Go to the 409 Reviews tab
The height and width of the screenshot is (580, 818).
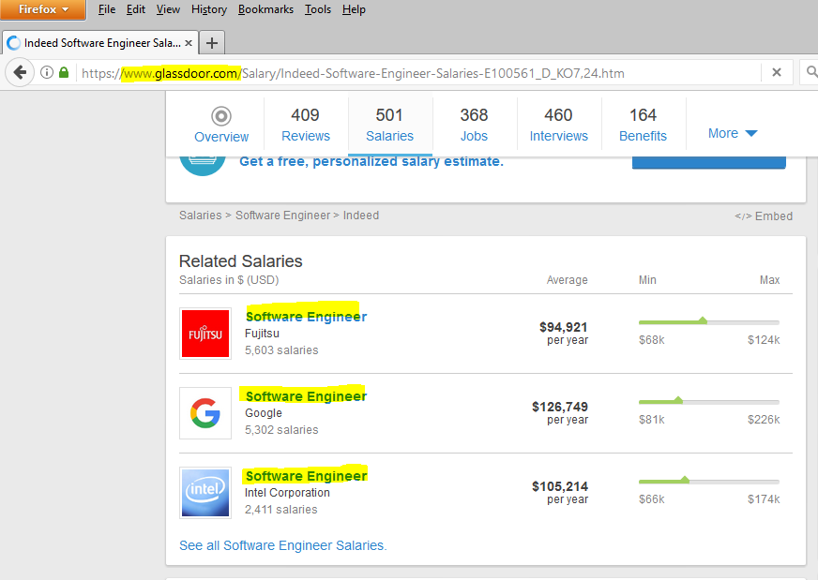coord(306,124)
